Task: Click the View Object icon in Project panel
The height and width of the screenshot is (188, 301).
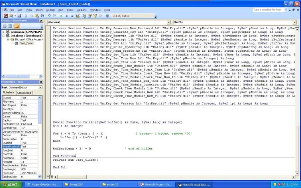Action: (10, 26)
